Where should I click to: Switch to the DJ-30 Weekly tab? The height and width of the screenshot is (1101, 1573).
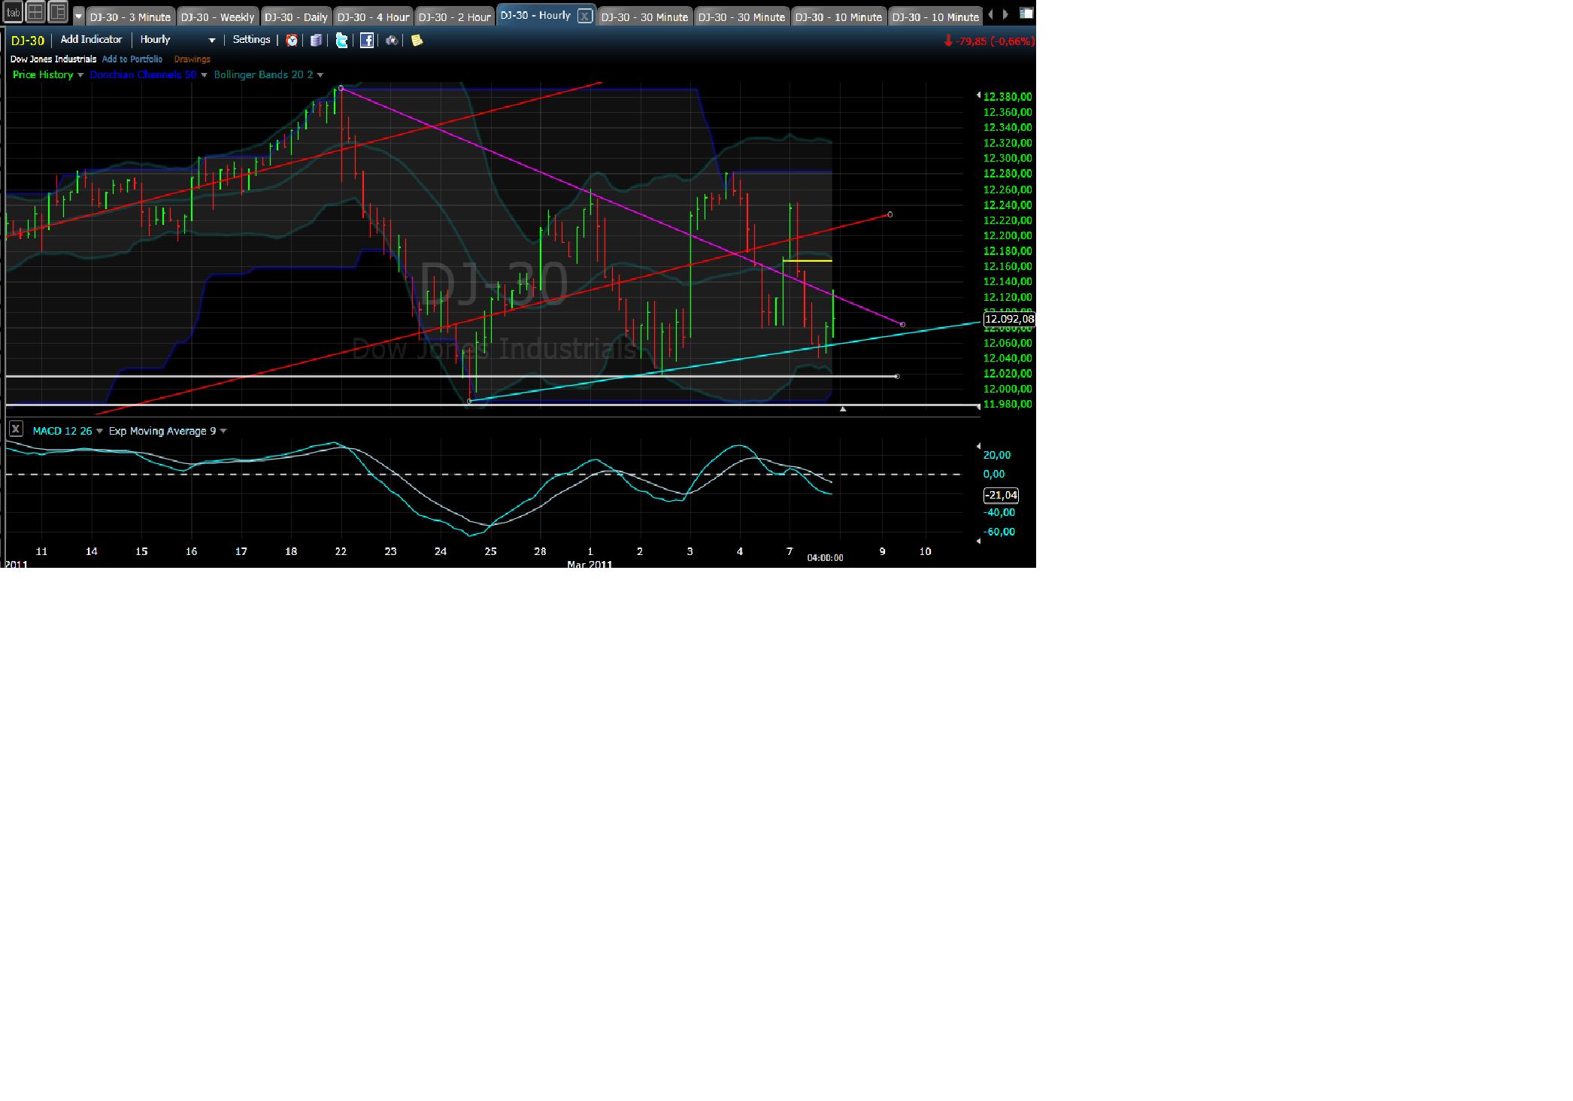[218, 16]
